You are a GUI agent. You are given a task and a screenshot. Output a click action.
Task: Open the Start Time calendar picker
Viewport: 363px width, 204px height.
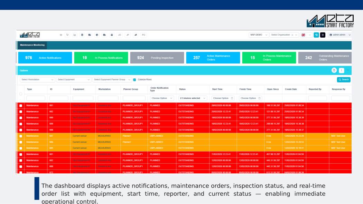[232, 98]
